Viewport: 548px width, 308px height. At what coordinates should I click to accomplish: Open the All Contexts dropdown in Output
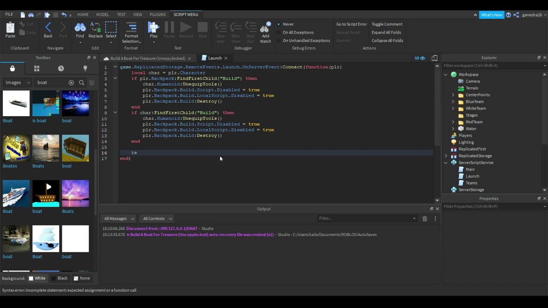click(x=158, y=219)
